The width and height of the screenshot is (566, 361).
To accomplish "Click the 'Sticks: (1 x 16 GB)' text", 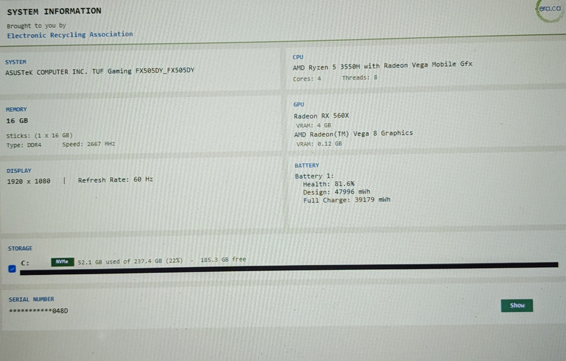I will tap(39, 136).
